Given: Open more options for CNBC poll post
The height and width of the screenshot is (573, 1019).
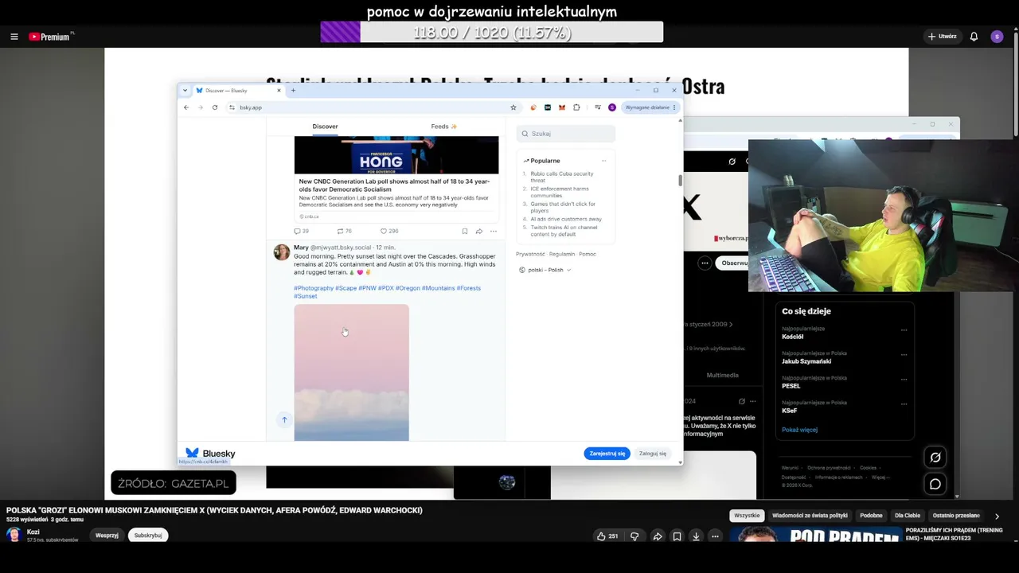Looking at the screenshot, I should tap(494, 231).
